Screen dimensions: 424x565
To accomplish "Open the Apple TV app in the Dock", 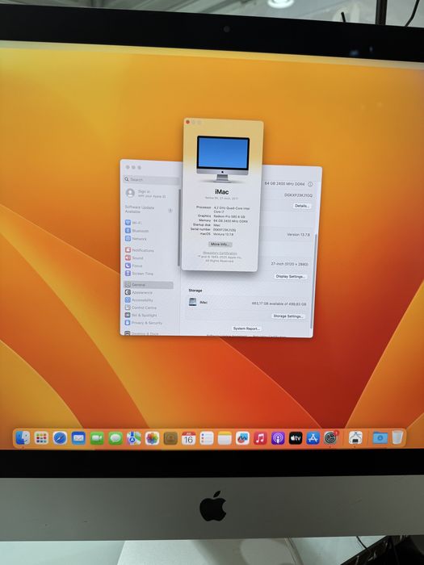I will pos(296,438).
